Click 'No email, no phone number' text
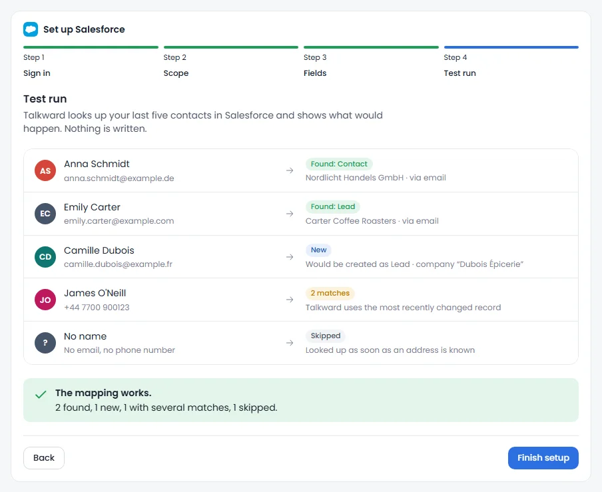602x492 pixels. 119,350
